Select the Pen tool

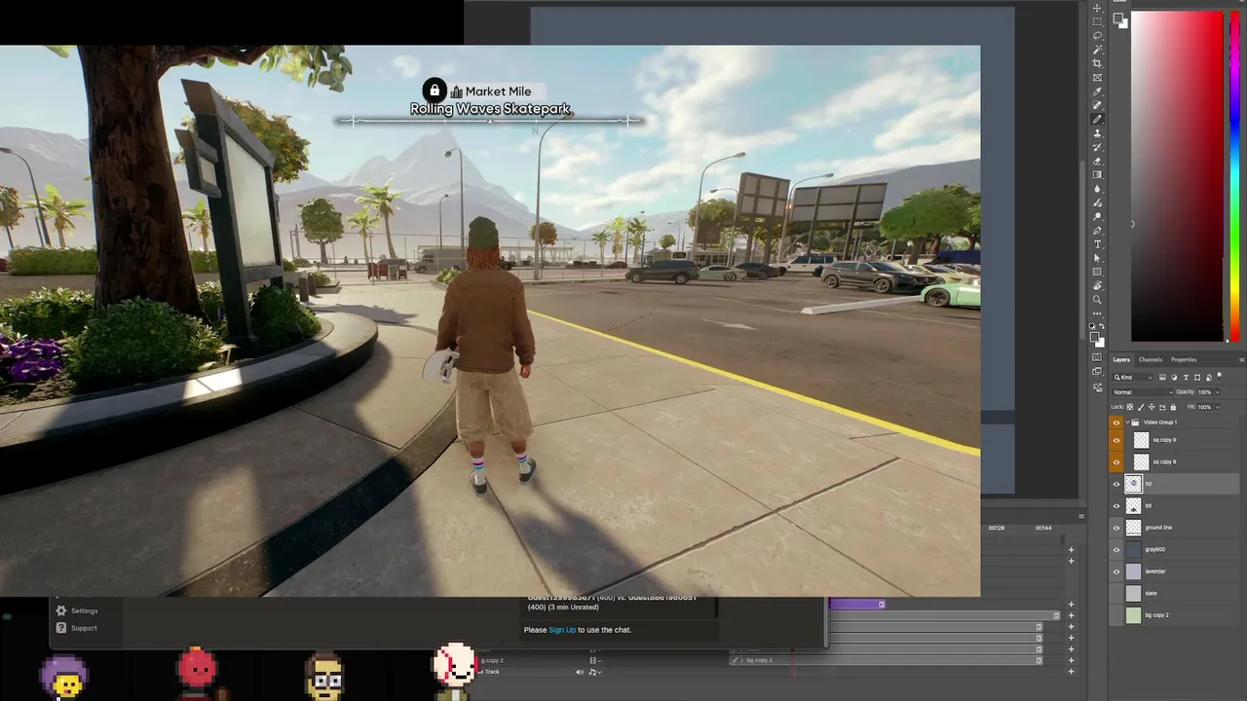[x=1098, y=231]
